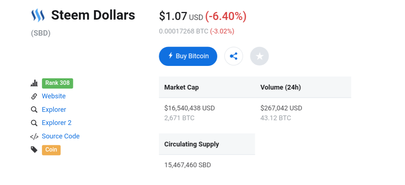Click the orange Coin tag badge
Image resolution: width=405 pixels, height=185 pixels.
pyautogui.click(x=51, y=150)
